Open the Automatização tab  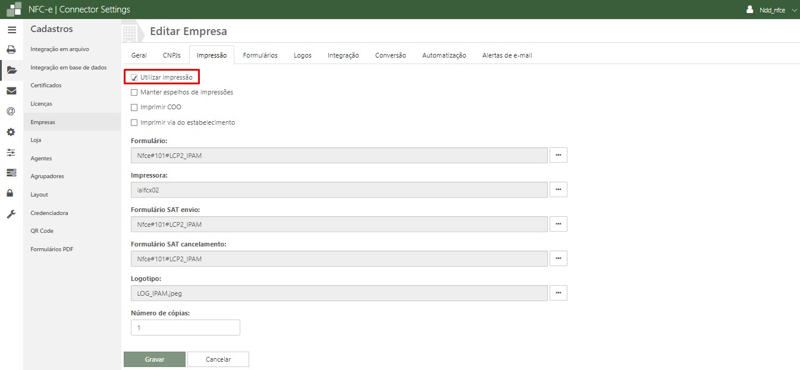pyautogui.click(x=444, y=55)
